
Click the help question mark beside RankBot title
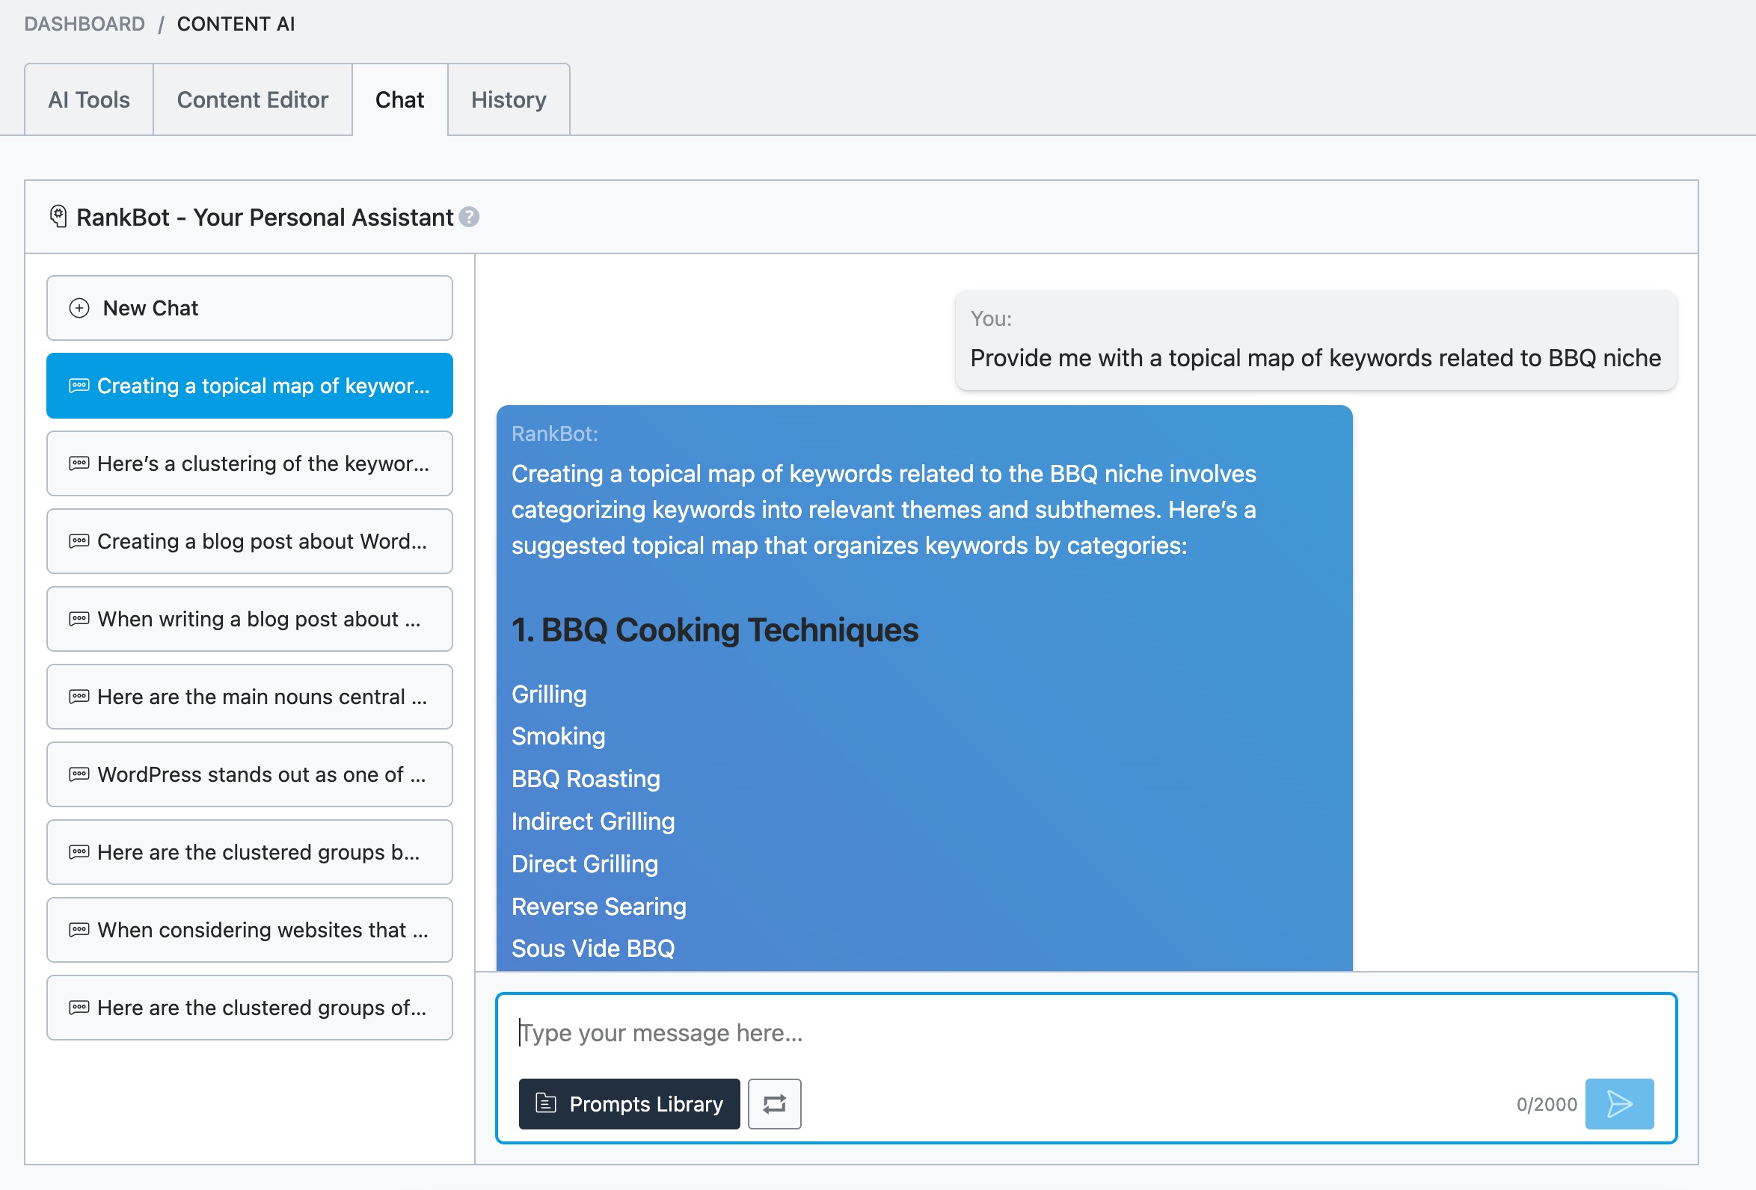pyautogui.click(x=469, y=218)
